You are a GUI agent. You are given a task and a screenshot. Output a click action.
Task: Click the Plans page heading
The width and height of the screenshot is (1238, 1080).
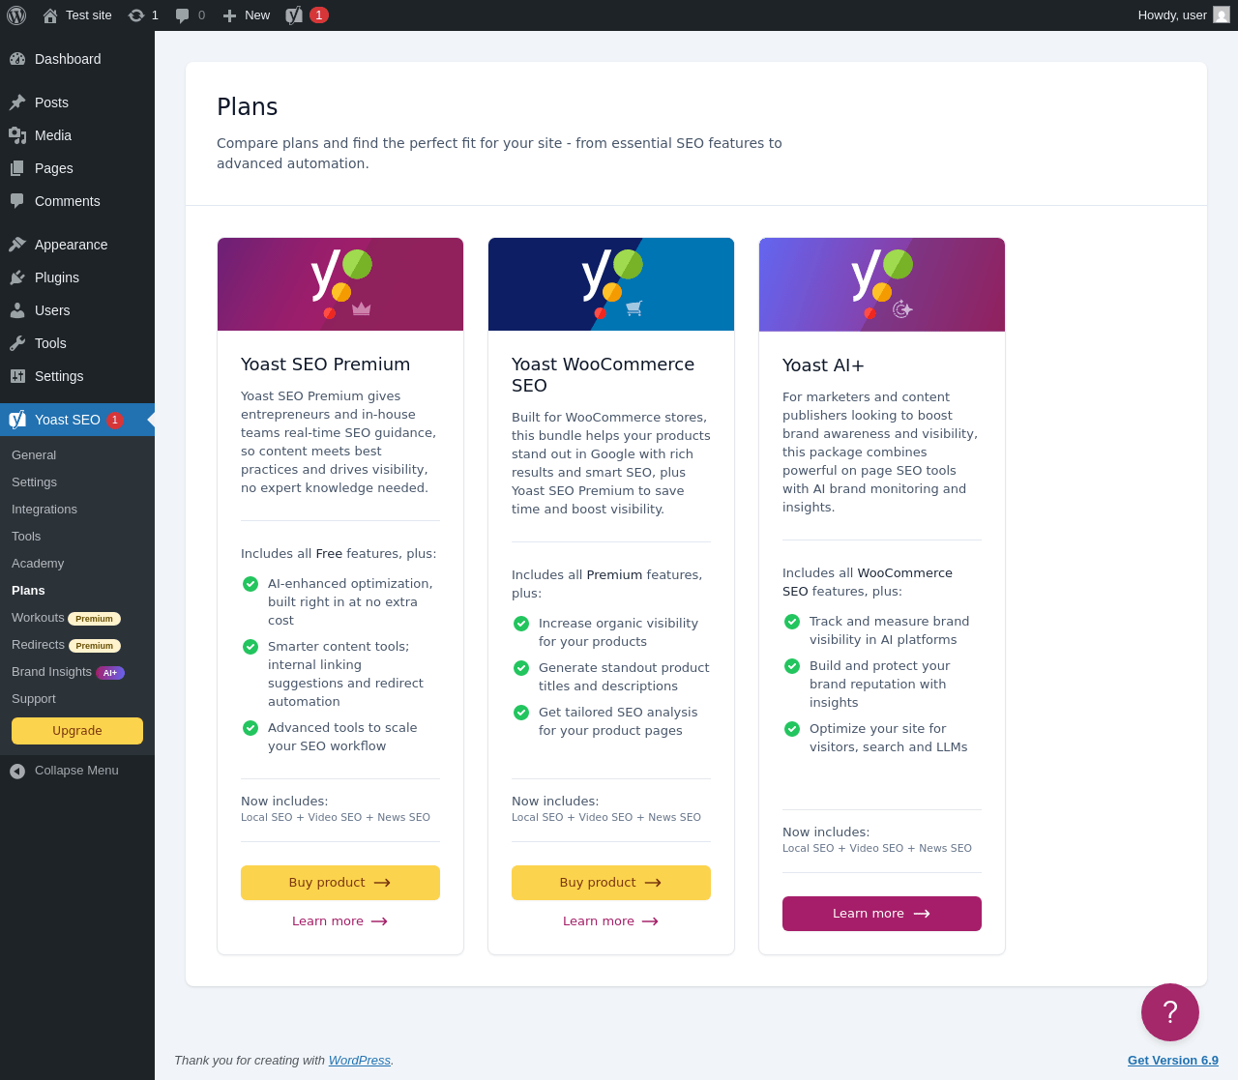(248, 107)
